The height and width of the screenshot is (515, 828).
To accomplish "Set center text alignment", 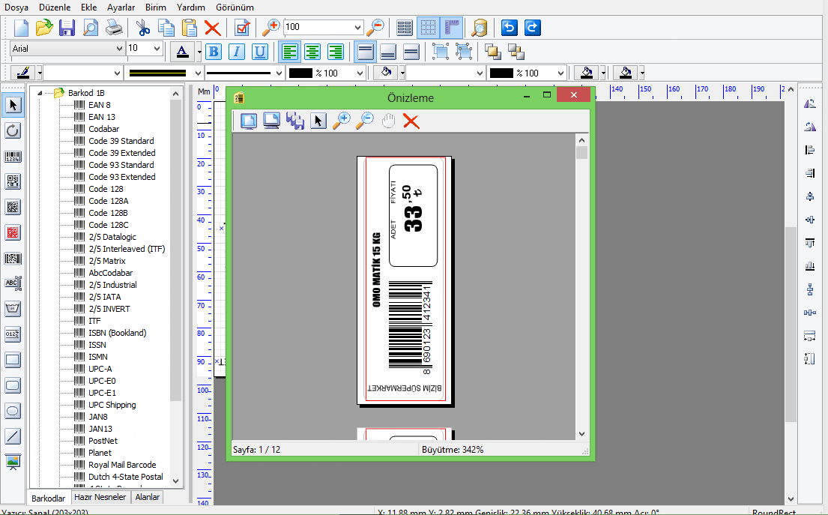I will point(312,52).
